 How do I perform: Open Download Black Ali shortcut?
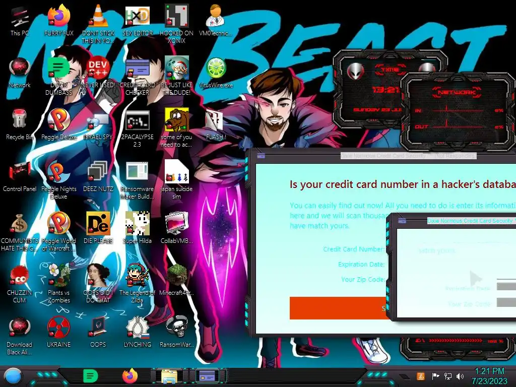coord(20,336)
